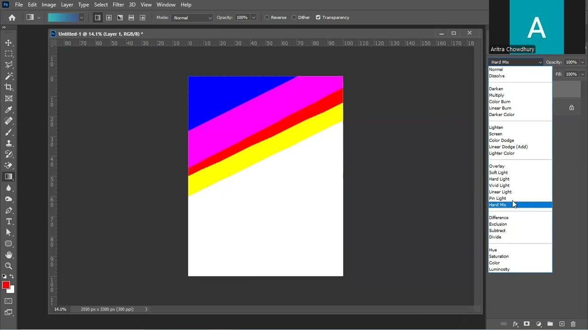Select the Rounded Rectangle shape tool
The image size is (588, 330).
click(9, 244)
